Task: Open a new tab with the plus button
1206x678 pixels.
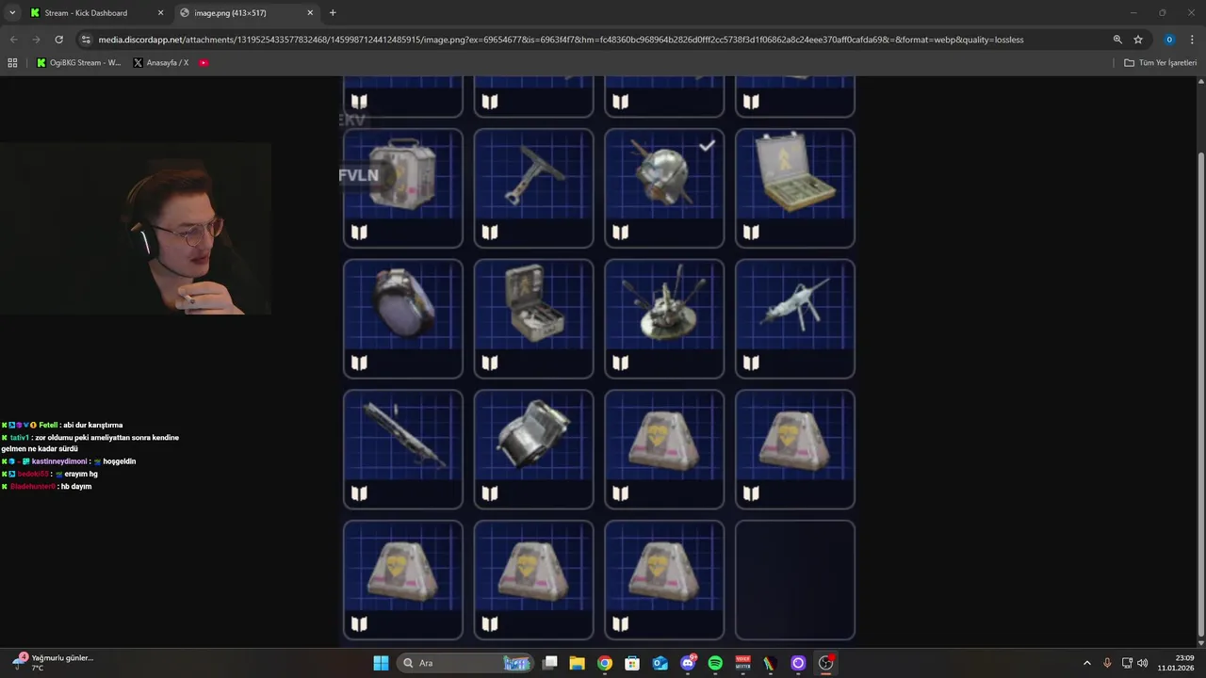Action: [333, 13]
